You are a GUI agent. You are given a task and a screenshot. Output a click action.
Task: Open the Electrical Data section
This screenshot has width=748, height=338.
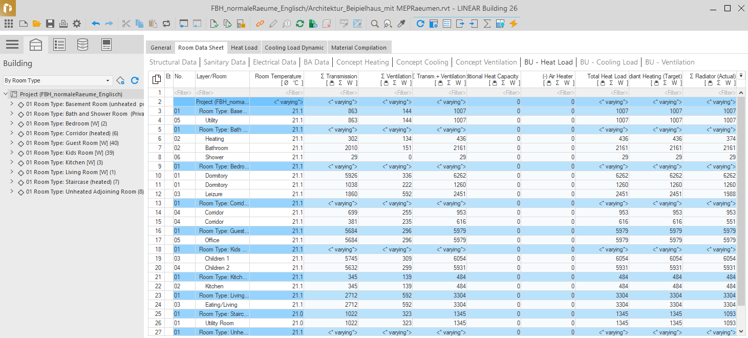[275, 62]
